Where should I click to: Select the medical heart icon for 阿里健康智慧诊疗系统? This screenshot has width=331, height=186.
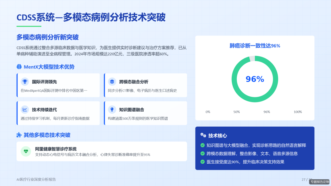click(26, 151)
